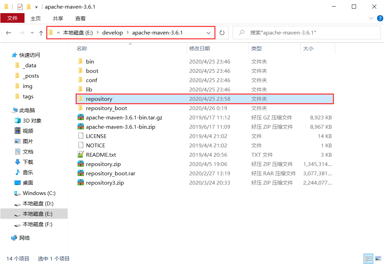385x264 pixels.
Task: Switch to large icons view layout
Action: [x=378, y=258]
